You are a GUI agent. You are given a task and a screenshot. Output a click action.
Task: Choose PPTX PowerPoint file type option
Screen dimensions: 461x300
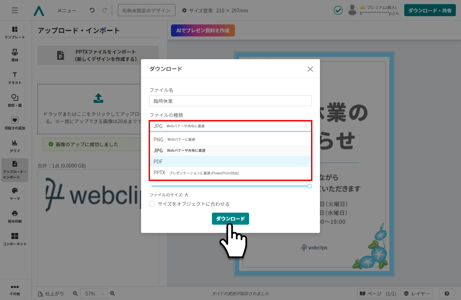(x=231, y=173)
